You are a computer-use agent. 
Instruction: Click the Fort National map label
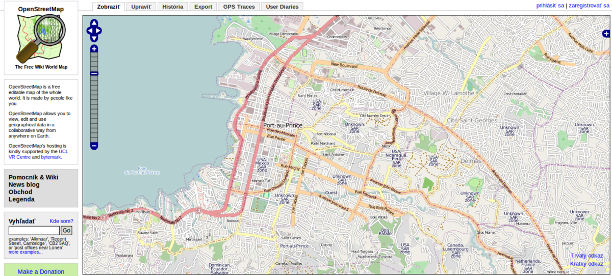click(326, 134)
